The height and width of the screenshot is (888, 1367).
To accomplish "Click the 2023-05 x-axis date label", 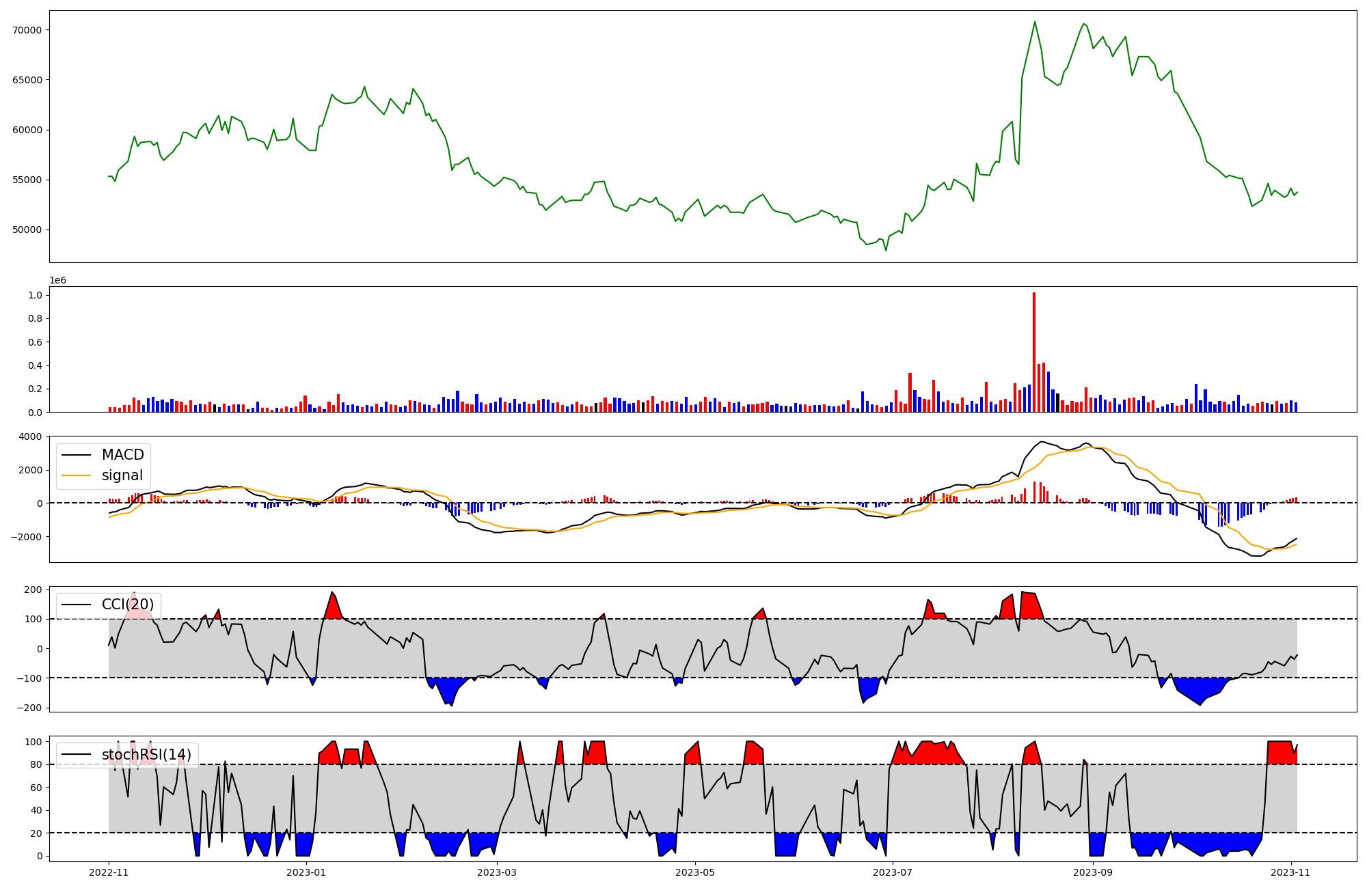I will click(x=695, y=872).
